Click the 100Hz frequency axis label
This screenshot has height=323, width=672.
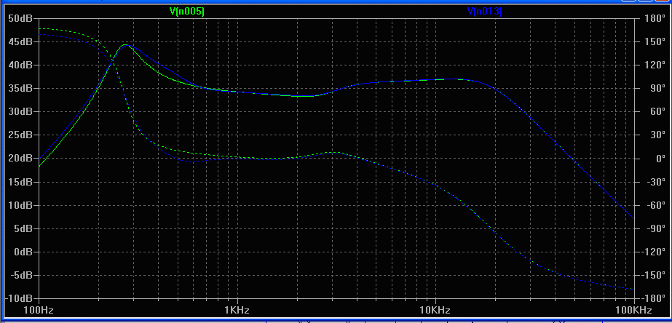click(39, 310)
